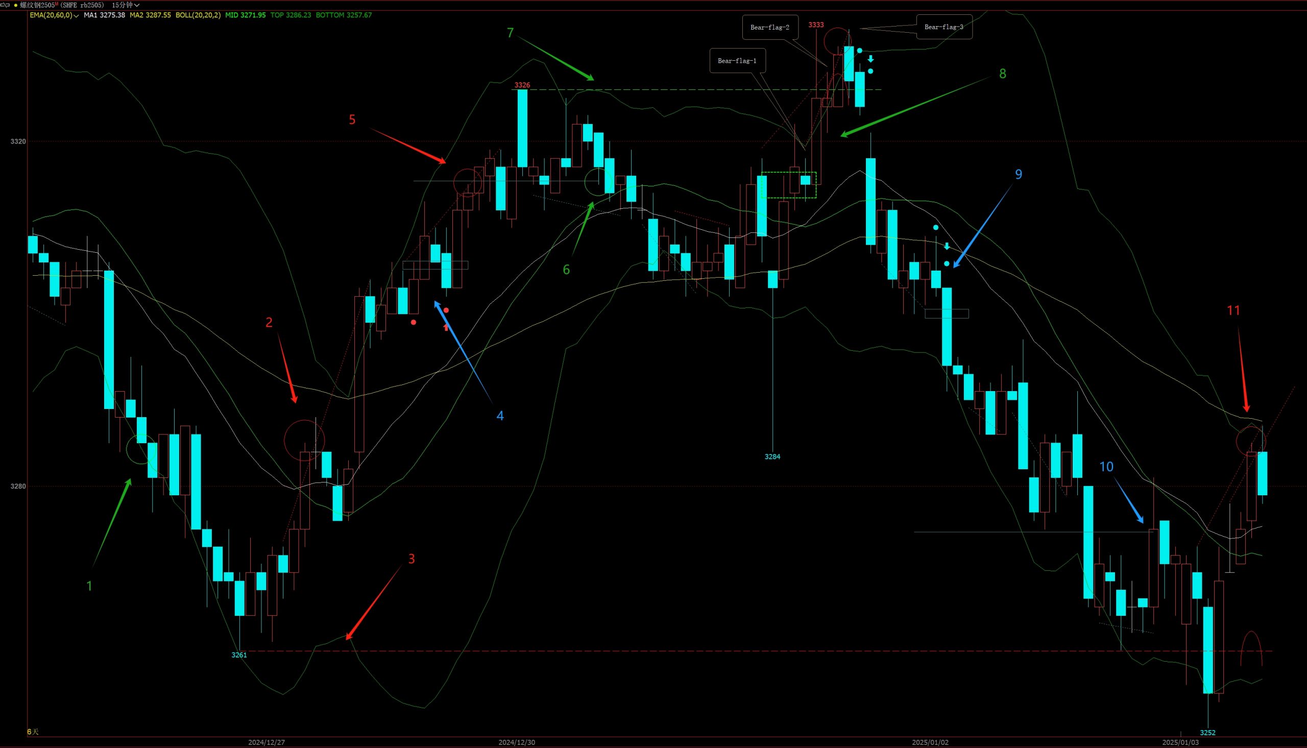Select the Bear-flag-2 annotation box
1307x748 pixels.
click(x=769, y=27)
